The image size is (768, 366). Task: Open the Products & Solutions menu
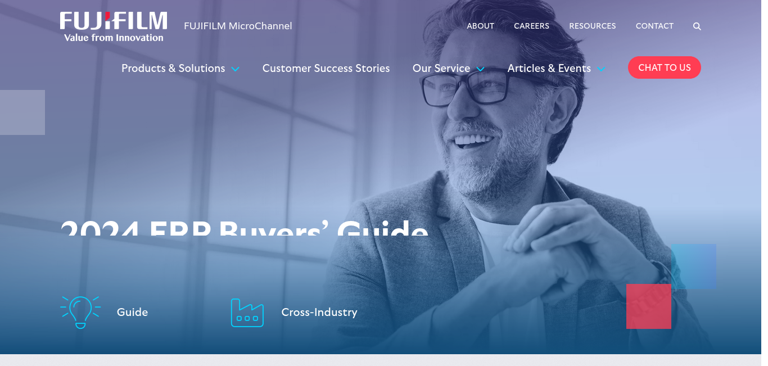173,68
